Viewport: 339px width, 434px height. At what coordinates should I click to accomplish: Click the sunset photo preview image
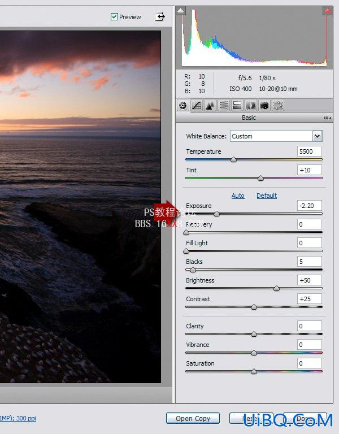tap(80, 207)
